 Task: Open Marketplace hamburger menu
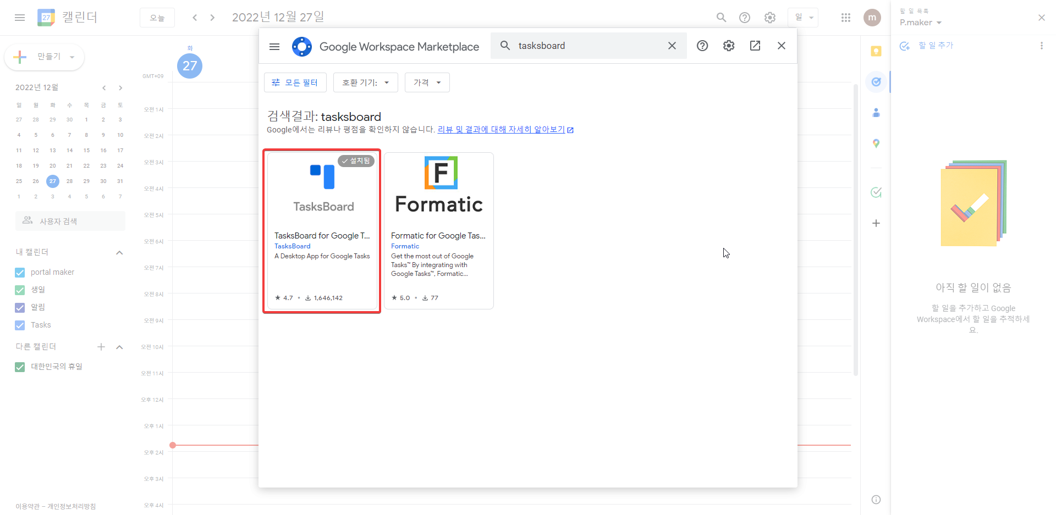point(274,46)
